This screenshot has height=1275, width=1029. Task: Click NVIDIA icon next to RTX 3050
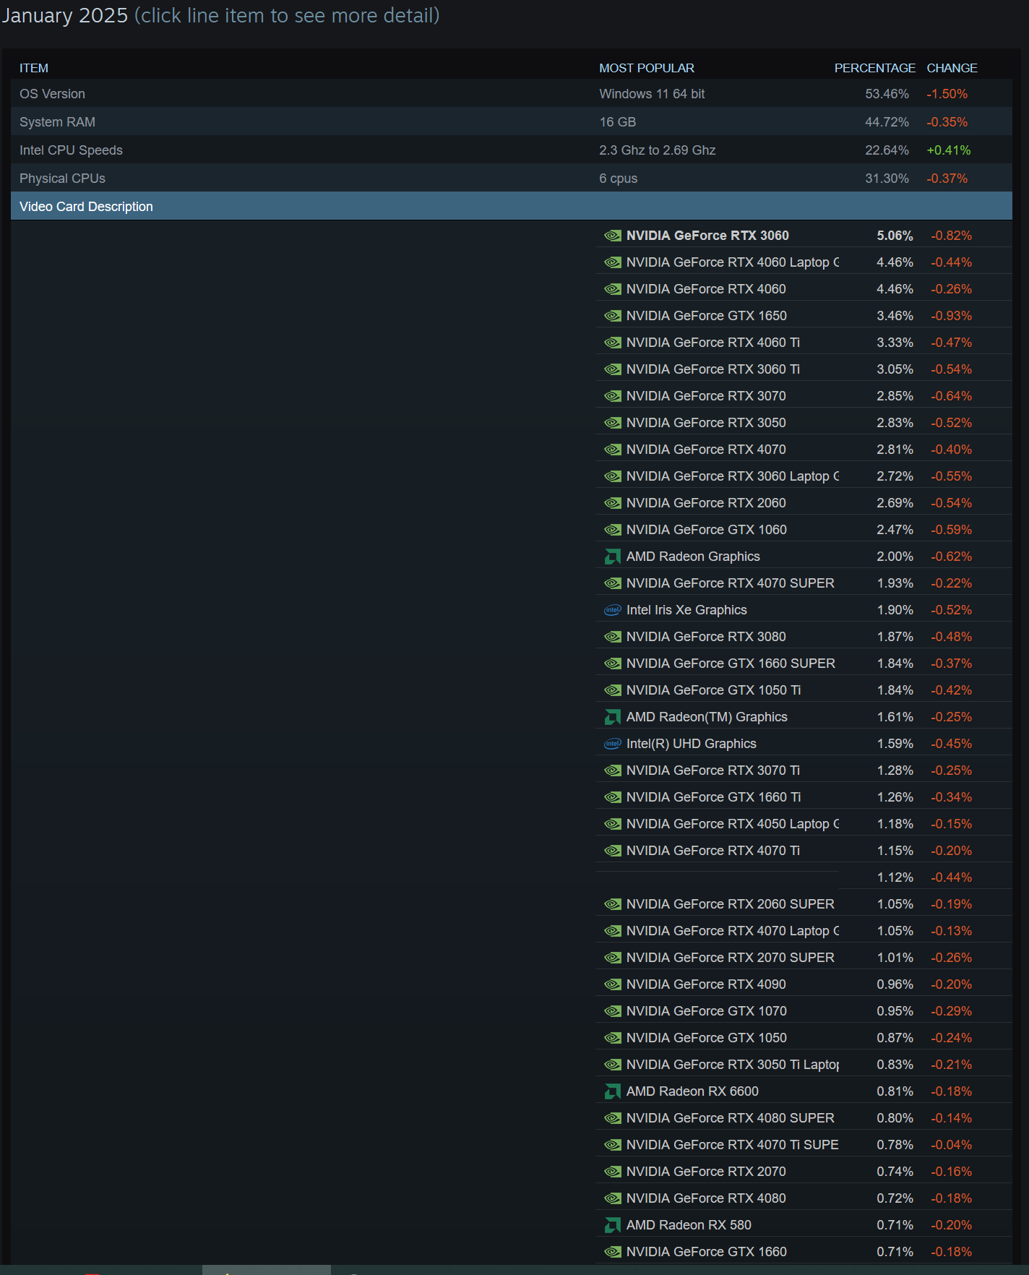click(612, 423)
